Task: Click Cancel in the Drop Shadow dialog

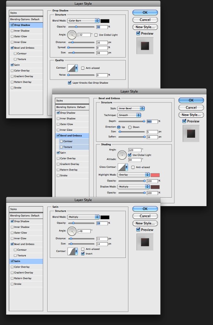Action: pos(145,20)
